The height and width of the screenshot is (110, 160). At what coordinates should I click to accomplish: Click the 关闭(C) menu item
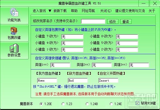pyautogui.click(x=106, y=11)
